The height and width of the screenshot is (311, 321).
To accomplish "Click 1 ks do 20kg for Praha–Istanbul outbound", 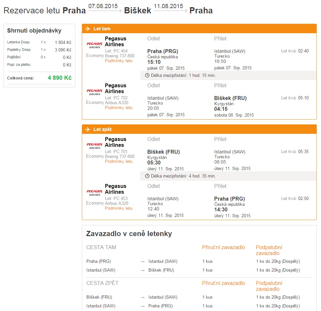I will click(x=278, y=262).
